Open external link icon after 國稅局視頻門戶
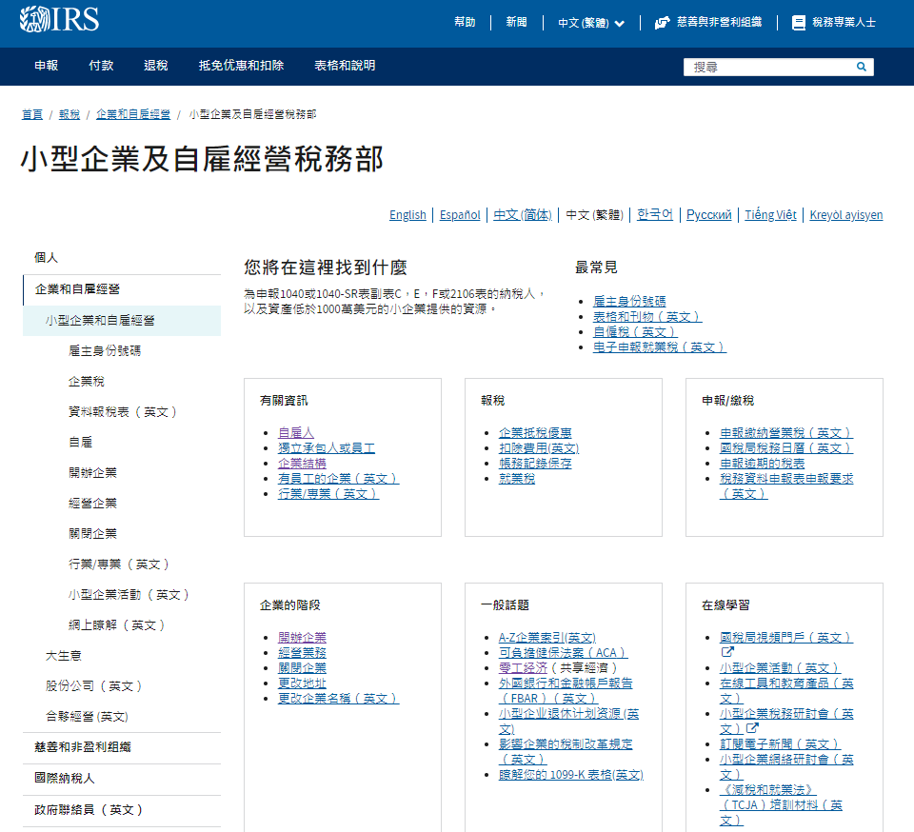 [x=727, y=652]
